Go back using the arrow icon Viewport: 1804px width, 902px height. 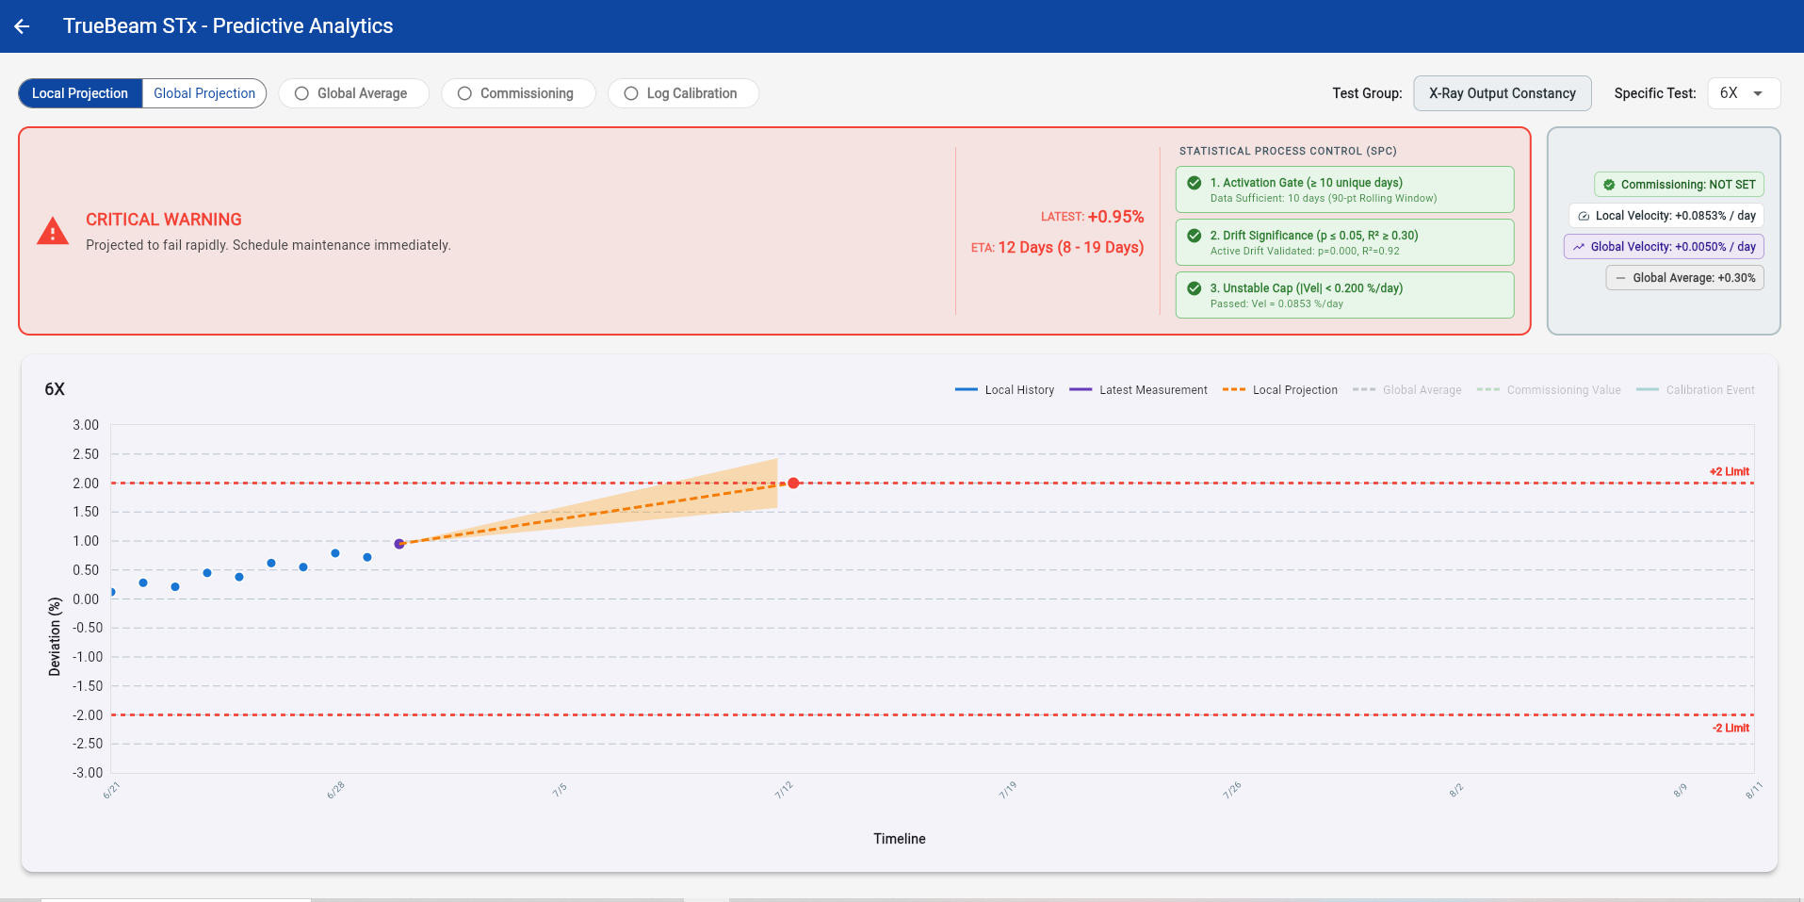[x=22, y=26]
